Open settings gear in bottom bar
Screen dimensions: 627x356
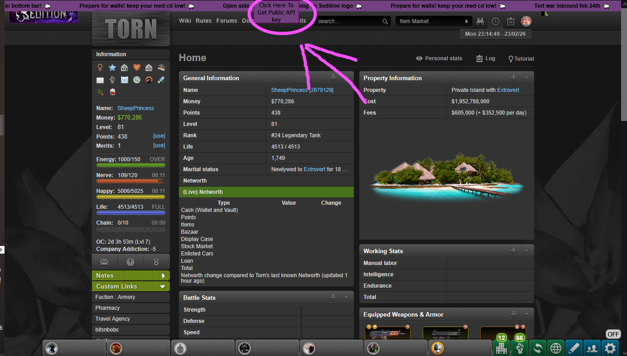pos(610,348)
